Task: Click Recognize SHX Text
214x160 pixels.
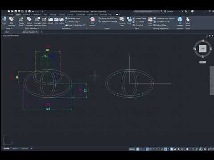Action: pyautogui.click(x=108, y=18)
